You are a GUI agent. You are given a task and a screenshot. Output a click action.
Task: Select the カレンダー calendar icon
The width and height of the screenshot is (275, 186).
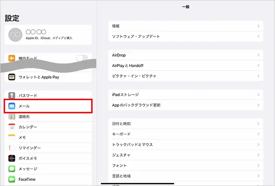click(x=12, y=127)
